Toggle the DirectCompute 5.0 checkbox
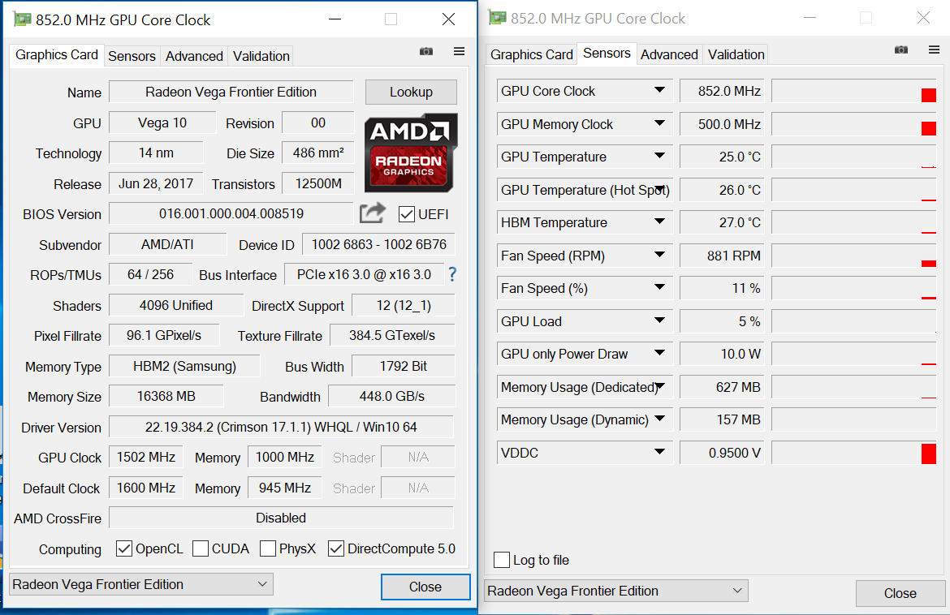The width and height of the screenshot is (950, 615). coord(336,548)
